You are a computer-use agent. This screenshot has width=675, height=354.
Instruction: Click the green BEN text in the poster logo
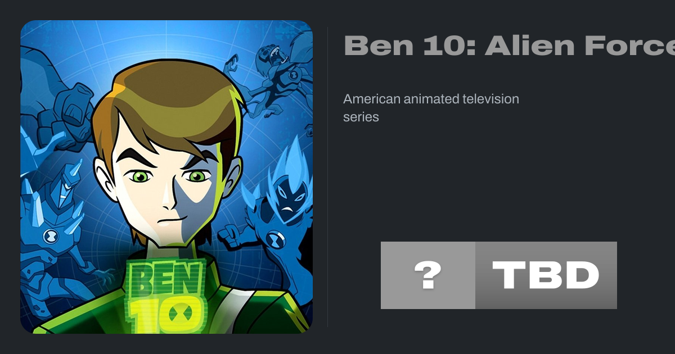[164, 278]
